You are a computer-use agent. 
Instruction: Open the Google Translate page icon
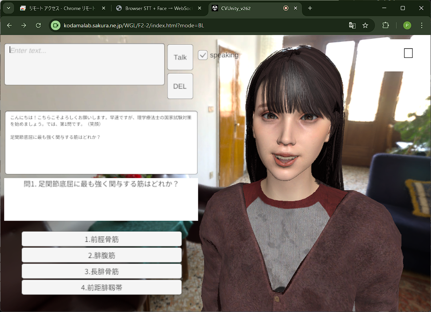click(352, 25)
